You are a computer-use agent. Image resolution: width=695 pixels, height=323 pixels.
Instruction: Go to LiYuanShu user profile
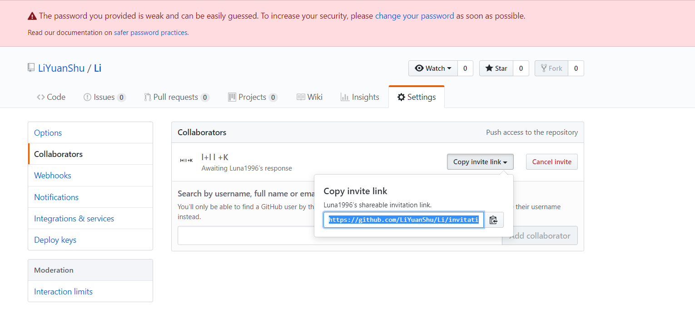coord(61,69)
